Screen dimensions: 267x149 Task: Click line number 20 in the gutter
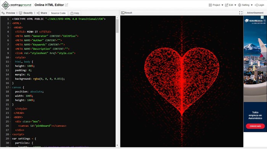click(7, 100)
